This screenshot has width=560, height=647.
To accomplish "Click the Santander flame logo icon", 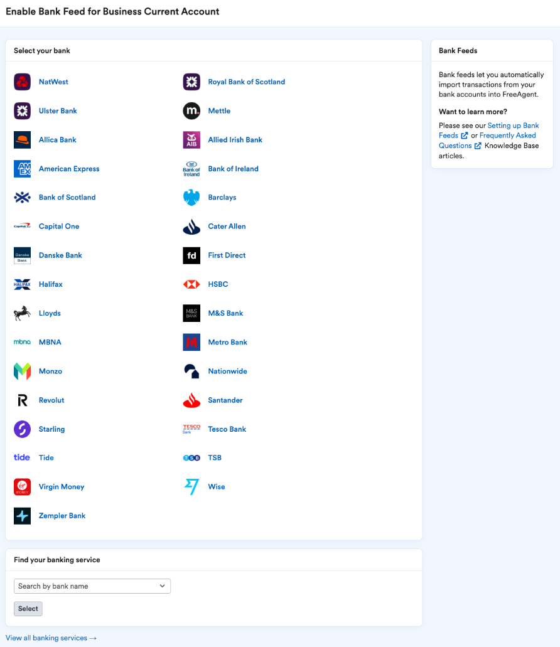I will pyautogui.click(x=191, y=400).
